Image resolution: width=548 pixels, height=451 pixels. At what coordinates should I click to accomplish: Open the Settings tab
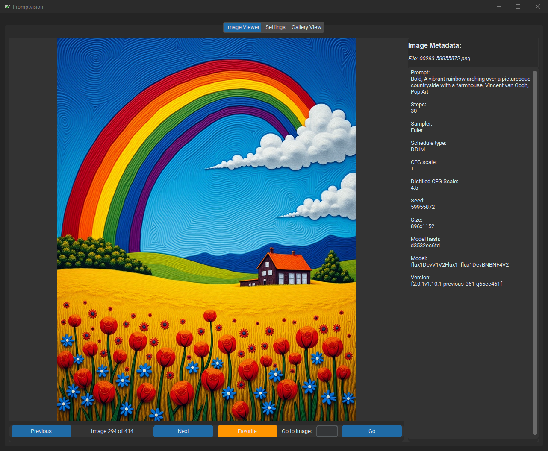click(x=275, y=27)
